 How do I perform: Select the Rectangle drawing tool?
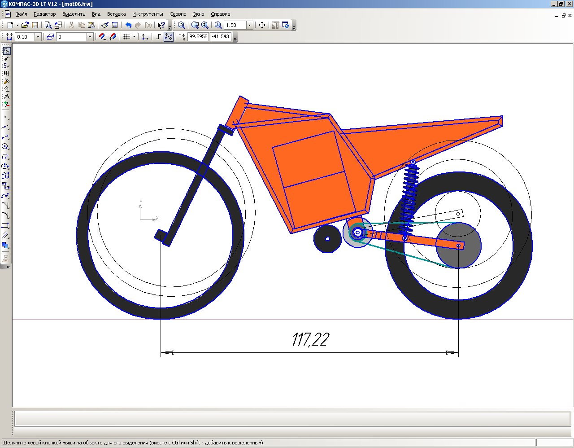[5, 225]
